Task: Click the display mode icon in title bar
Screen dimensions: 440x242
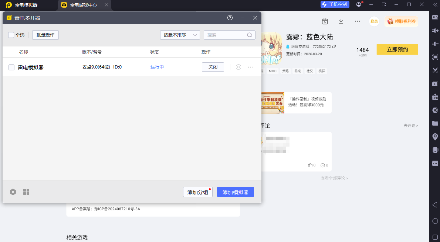Action: 384,4
